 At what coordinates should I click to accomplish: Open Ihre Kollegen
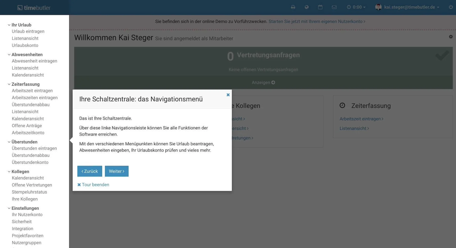(25, 199)
